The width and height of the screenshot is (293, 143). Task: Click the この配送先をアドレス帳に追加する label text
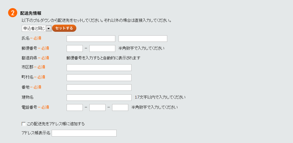(56, 124)
